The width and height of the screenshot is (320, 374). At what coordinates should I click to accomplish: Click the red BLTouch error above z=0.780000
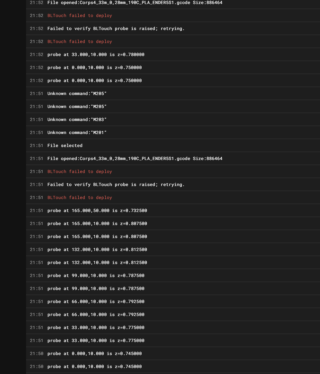[80, 42]
